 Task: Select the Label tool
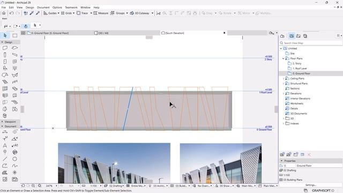click(15, 145)
